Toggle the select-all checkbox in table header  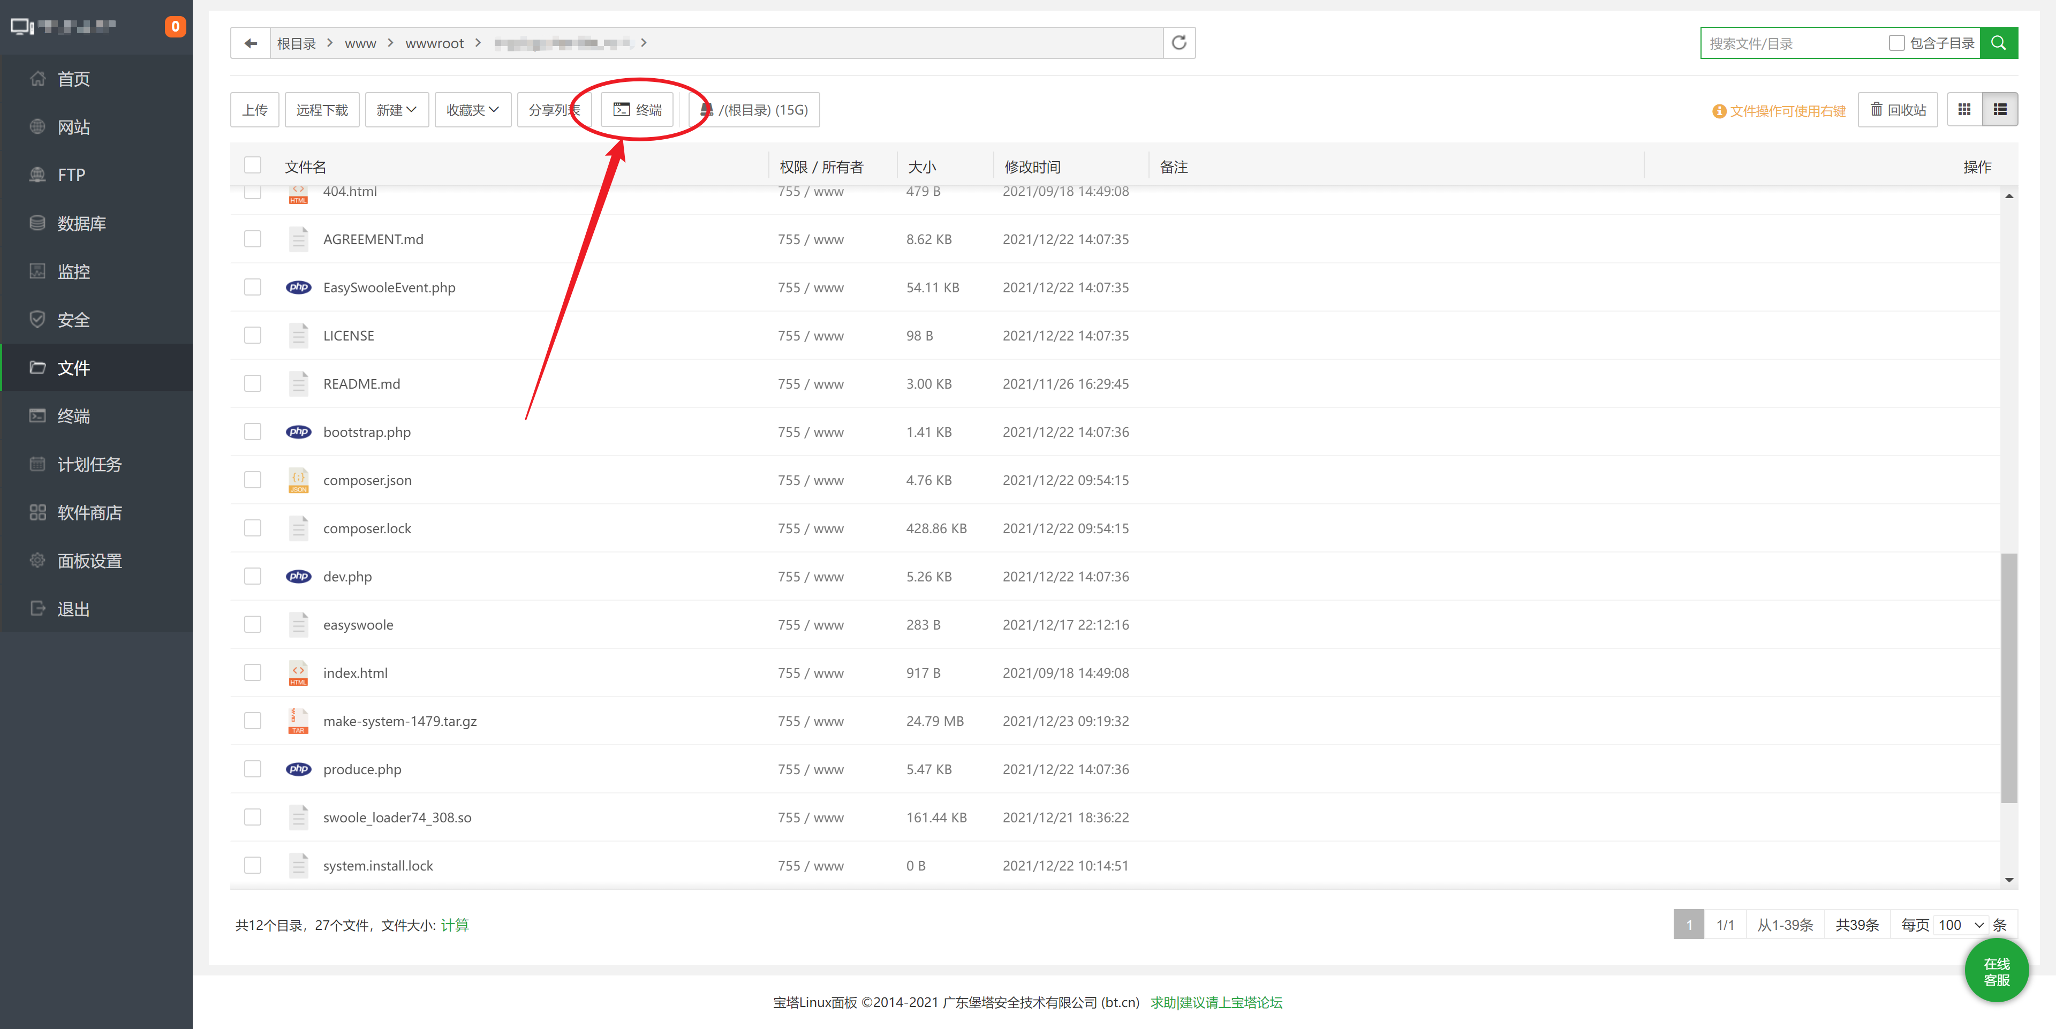[x=253, y=165]
